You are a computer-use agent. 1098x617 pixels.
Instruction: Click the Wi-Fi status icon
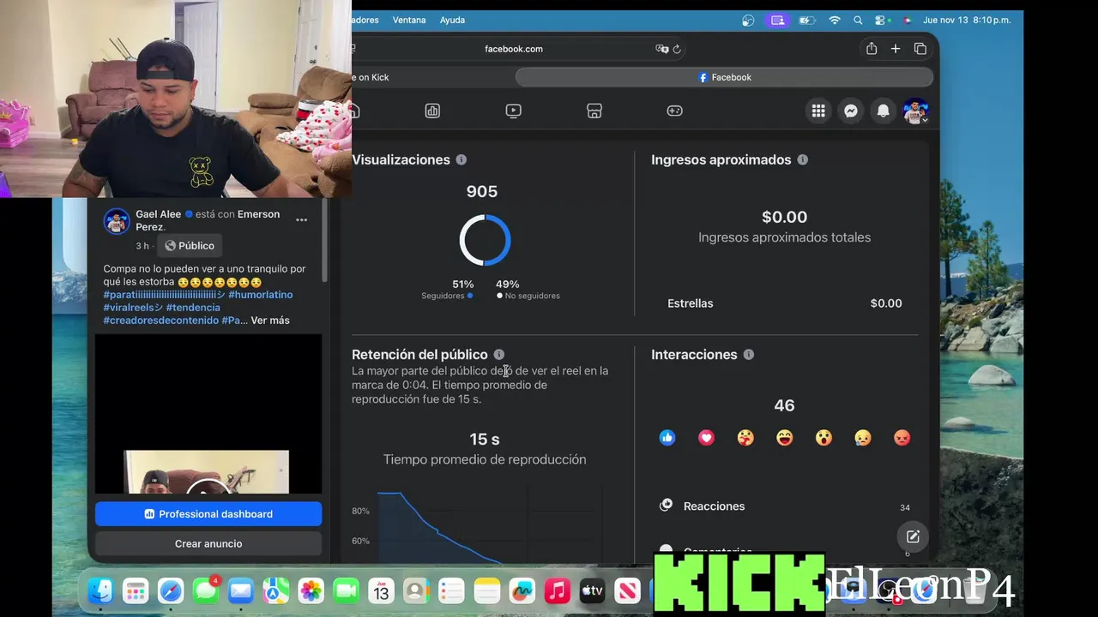click(x=835, y=20)
